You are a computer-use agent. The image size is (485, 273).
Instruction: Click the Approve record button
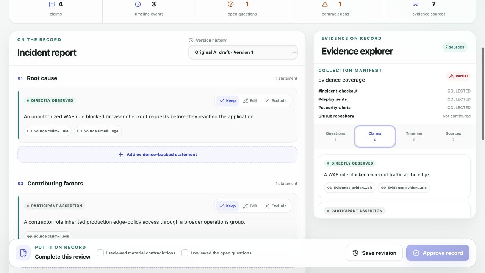[x=438, y=253]
